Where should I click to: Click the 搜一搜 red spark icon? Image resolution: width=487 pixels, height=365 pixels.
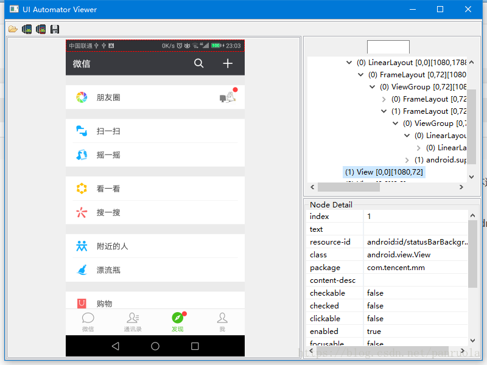pos(82,212)
